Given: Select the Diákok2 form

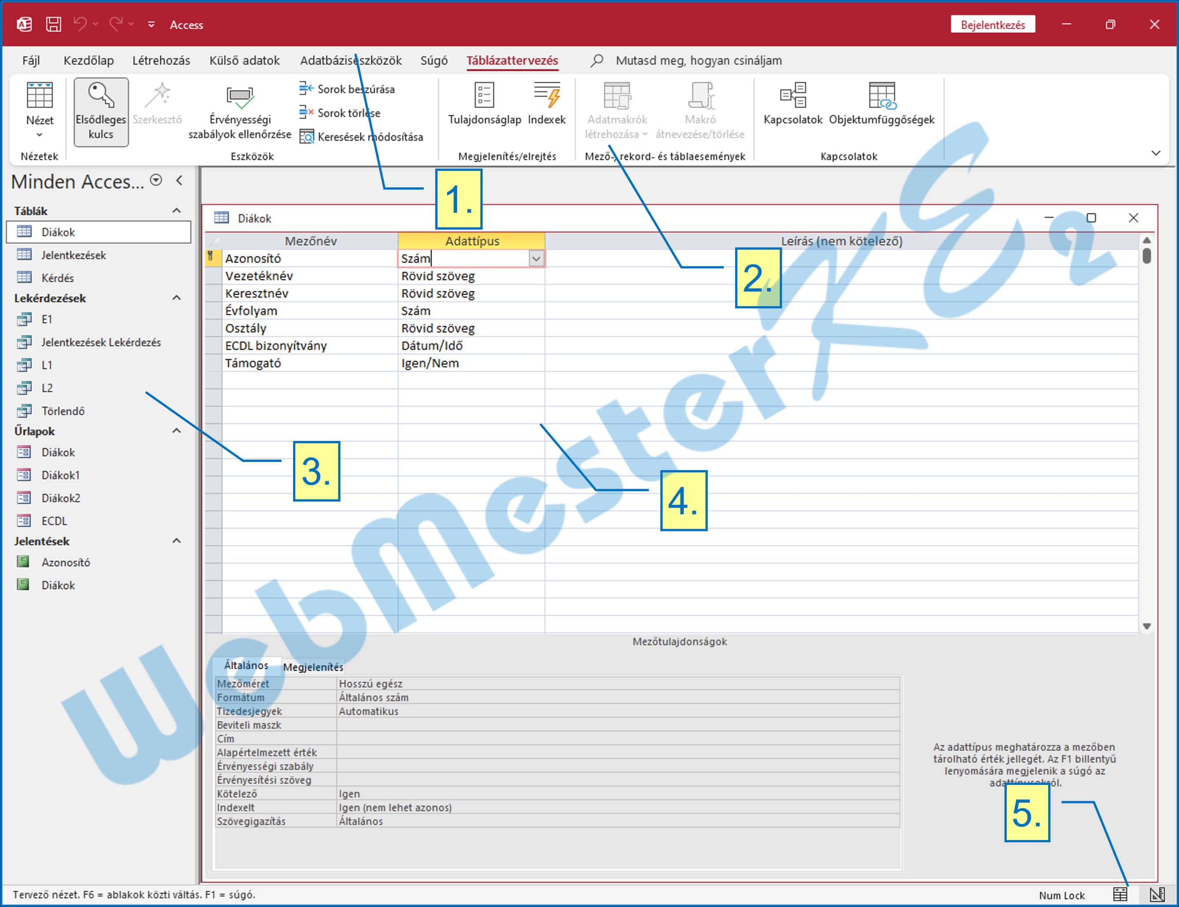Looking at the screenshot, I should 99,498.
